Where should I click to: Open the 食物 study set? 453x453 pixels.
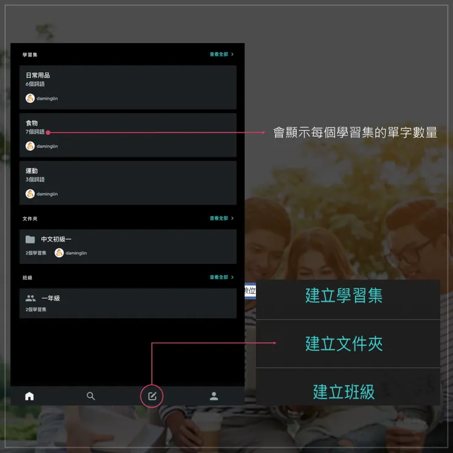(128, 135)
